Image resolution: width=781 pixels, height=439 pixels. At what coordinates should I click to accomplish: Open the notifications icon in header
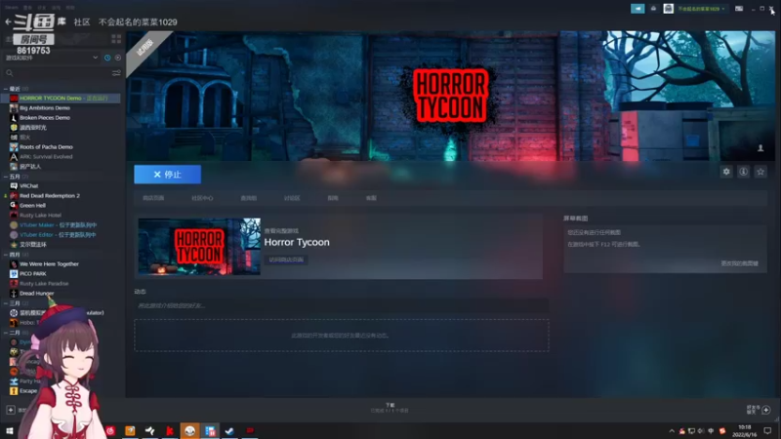coord(653,9)
